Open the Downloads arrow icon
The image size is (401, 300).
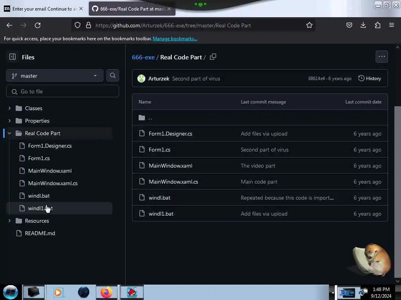363,25
